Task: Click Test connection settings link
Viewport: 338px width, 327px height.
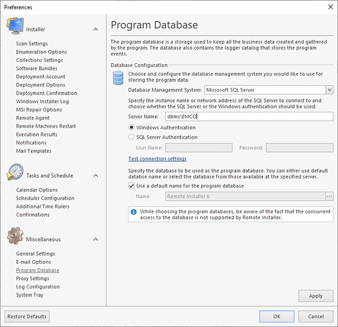Action: pyautogui.click(x=157, y=159)
